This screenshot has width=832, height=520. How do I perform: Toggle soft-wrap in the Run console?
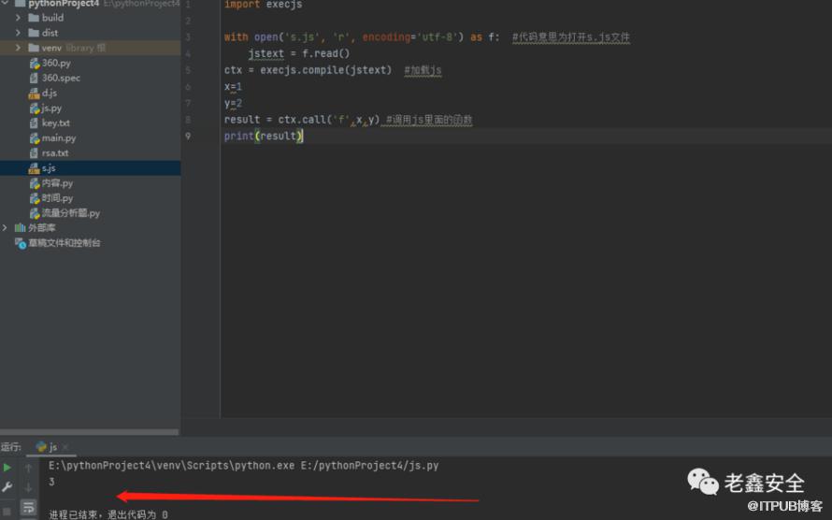click(x=28, y=508)
